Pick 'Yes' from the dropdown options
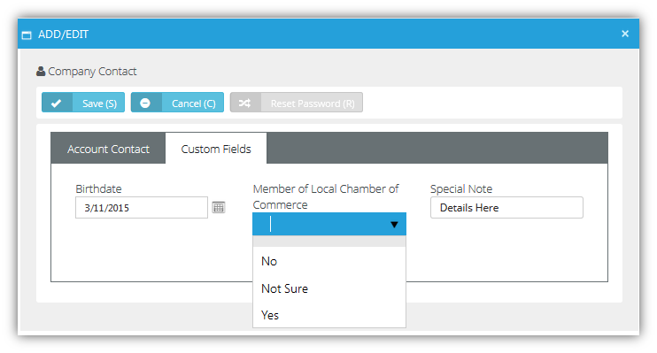Screen dimensions: 657x353 (328, 315)
